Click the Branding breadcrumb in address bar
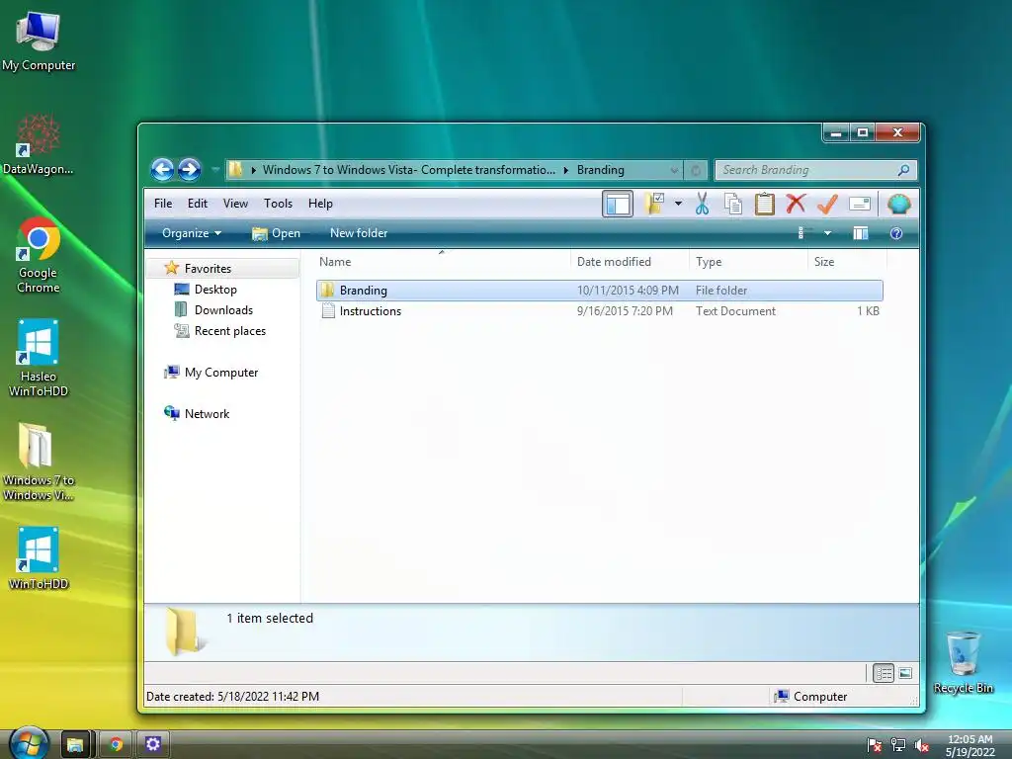Image resolution: width=1012 pixels, height=759 pixels. [600, 170]
